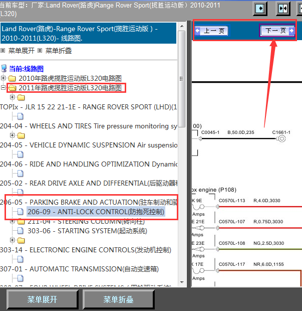Click connector label C1661-1 in diagram
Image resolution: width=302 pixels, height=311 pixels.
[281, 132]
